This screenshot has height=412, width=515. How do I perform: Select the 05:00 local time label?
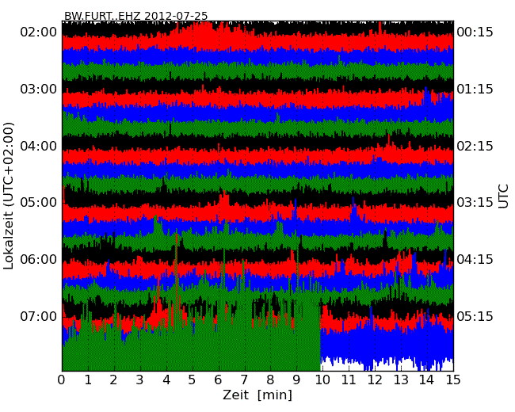coord(39,202)
